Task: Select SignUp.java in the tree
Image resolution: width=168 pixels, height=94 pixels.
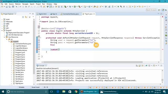Action: pyautogui.click(x=19, y=83)
